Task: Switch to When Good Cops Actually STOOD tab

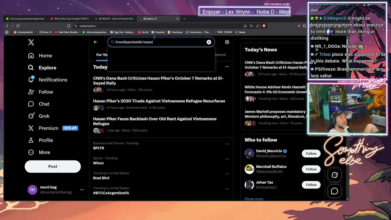Action: pyautogui.click(x=70, y=19)
